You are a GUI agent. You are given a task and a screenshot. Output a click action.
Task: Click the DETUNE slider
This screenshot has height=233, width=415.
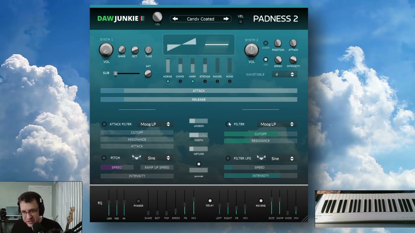point(198,149)
